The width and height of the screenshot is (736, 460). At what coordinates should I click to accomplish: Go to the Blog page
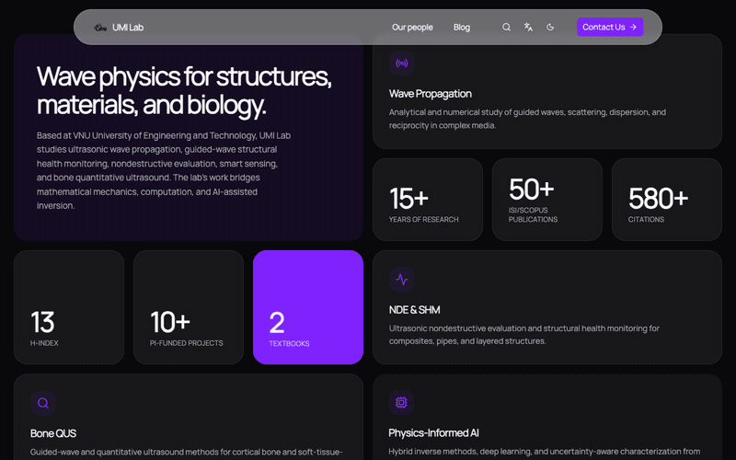click(x=462, y=28)
